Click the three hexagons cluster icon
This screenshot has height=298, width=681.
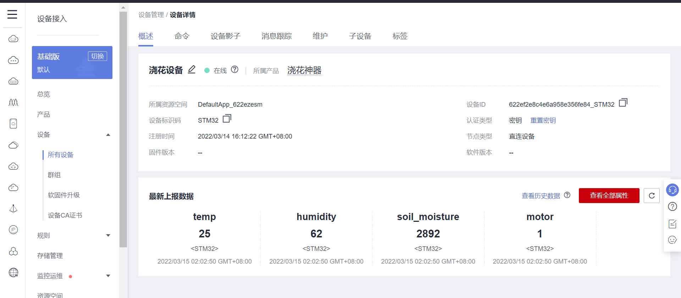(x=13, y=251)
